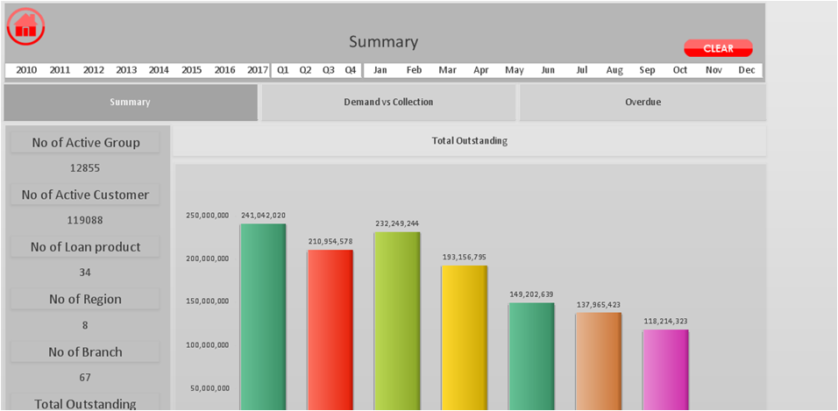Click the red home icon
This screenshot has width=838, height=411.
(x=25, y=26)
